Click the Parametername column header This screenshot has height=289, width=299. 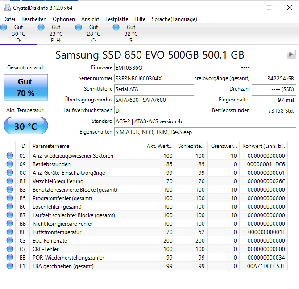86,146
